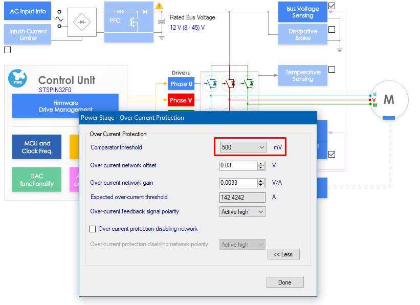Uncheck the Bus Voltage Sensing checkbox

[x=332, y=6]
